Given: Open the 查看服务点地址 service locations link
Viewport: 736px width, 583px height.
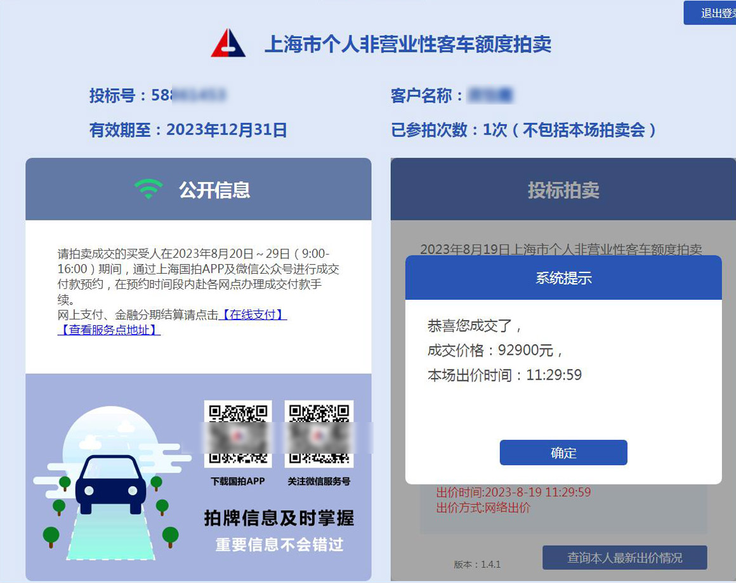Looking at the screenshot, I should coord(109,331).
